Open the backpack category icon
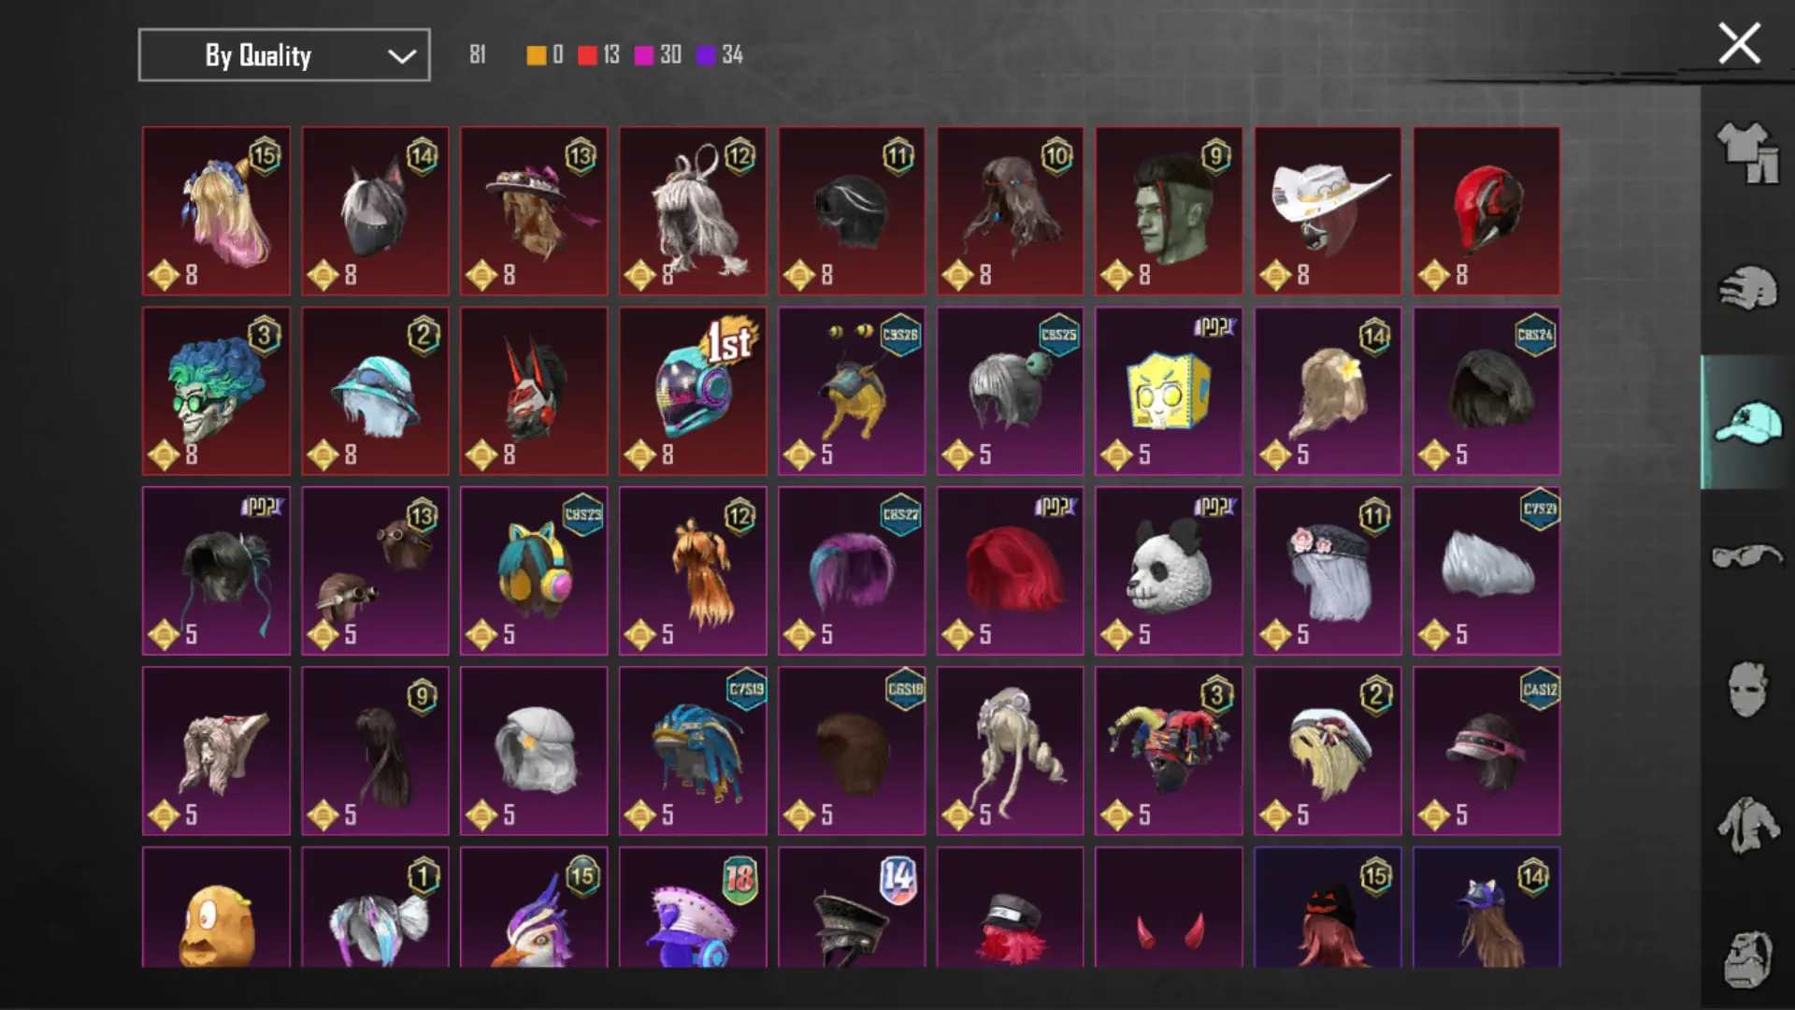The image size is (1795, 1010). tap(1747, 959)
